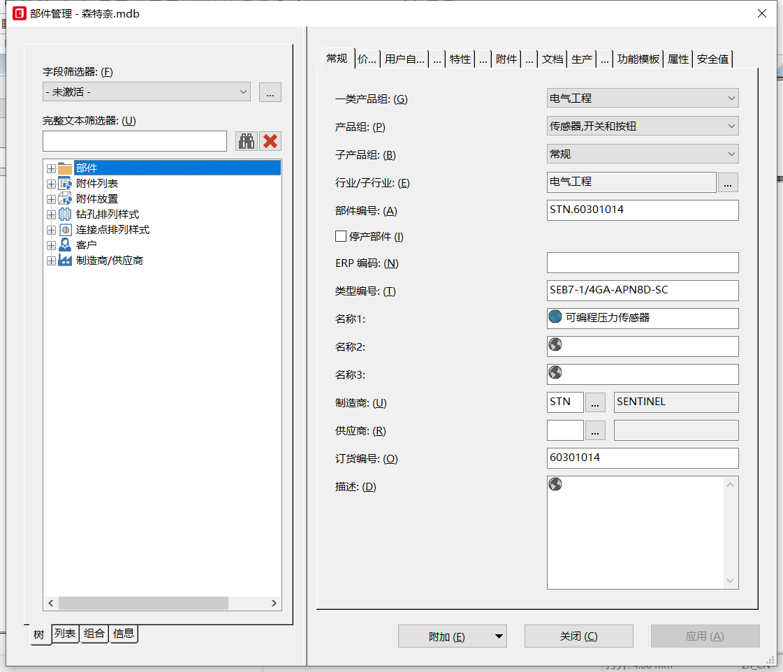Switch to the 列表 view tab
The width and height of the screenshot is (783, 672).
[65, 634]
